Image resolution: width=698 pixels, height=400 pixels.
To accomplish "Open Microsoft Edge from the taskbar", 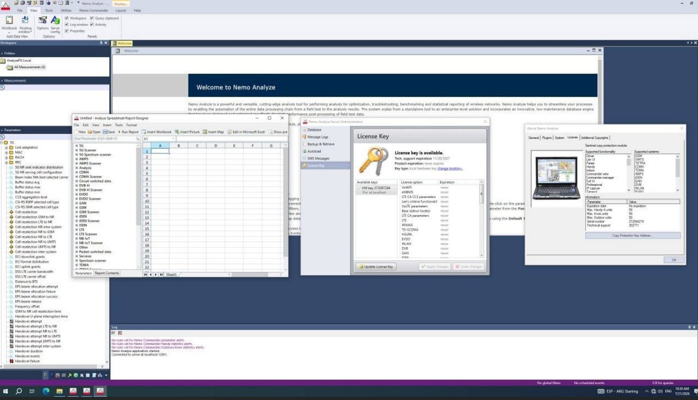I will [x=46, y=391].
